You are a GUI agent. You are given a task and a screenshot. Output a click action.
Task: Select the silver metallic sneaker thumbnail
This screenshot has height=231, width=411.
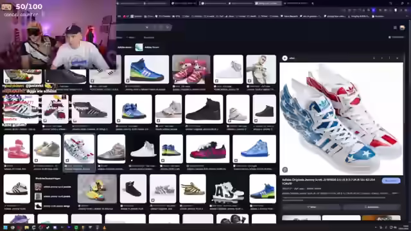111,149
